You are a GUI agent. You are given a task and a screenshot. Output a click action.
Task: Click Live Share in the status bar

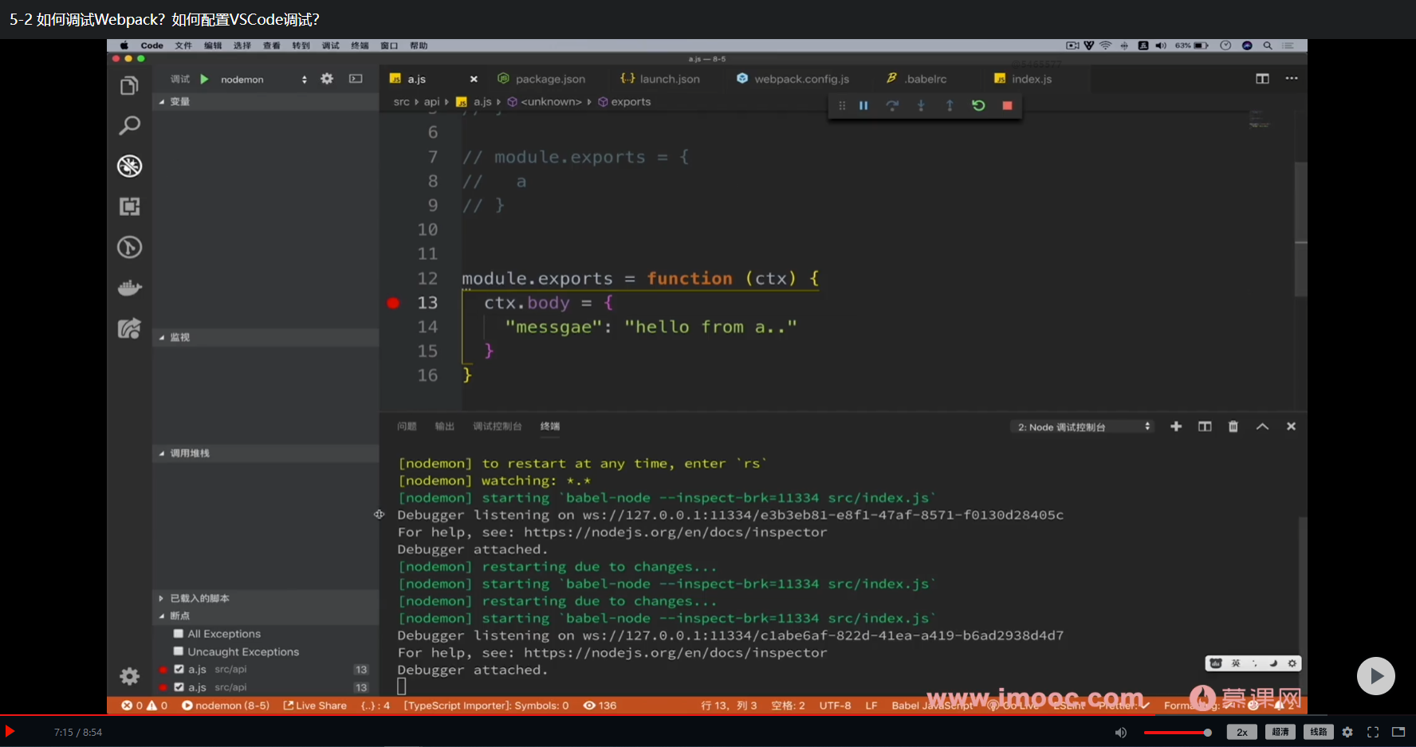coord(315,706)
